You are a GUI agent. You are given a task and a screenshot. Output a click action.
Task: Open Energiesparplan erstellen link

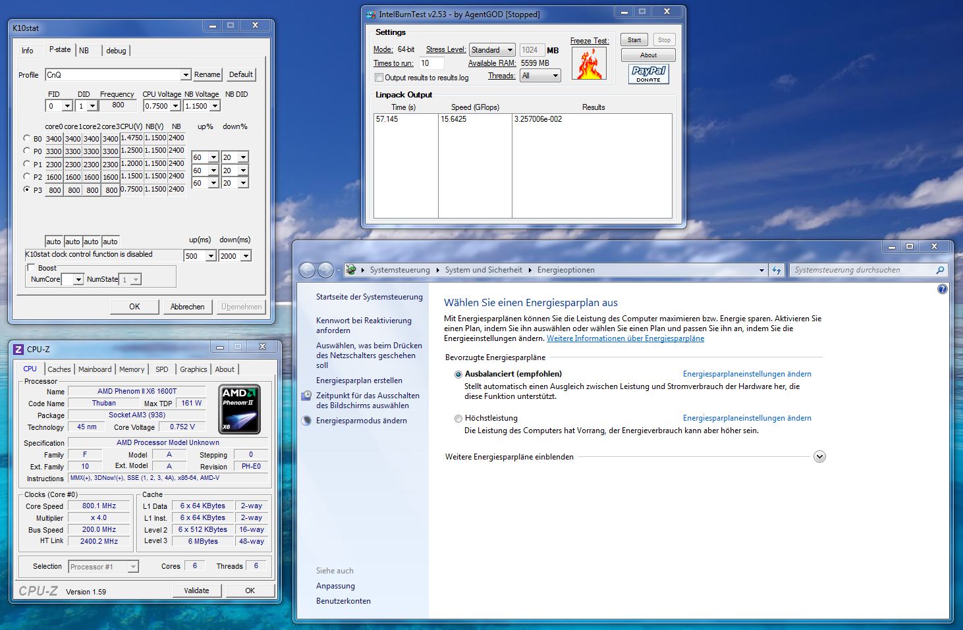[359, 381]
